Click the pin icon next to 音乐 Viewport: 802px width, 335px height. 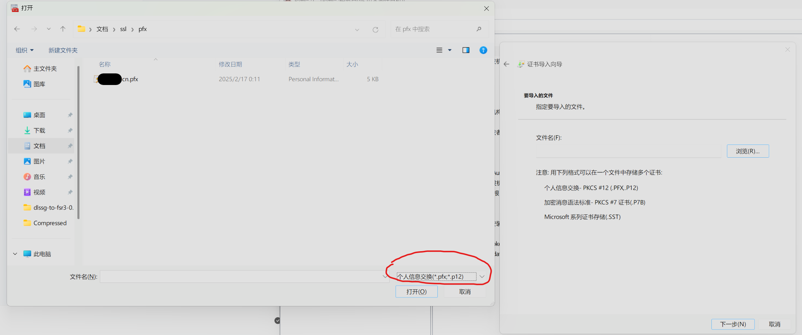(70, 177)
